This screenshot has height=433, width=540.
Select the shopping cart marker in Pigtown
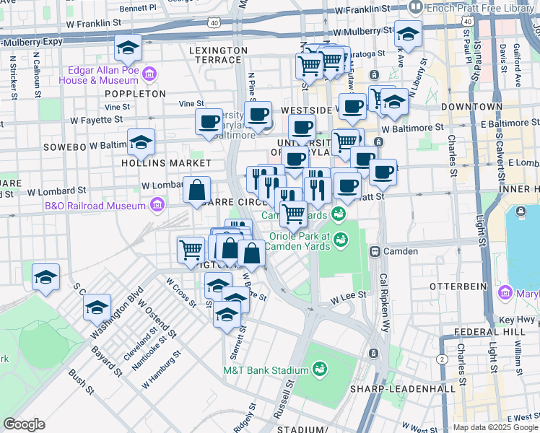pyautogui.click(x=191, y=253)
